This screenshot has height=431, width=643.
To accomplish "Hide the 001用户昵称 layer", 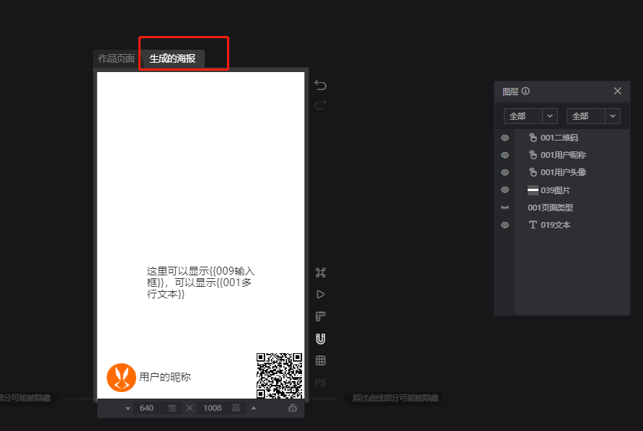I will point(505,155).
